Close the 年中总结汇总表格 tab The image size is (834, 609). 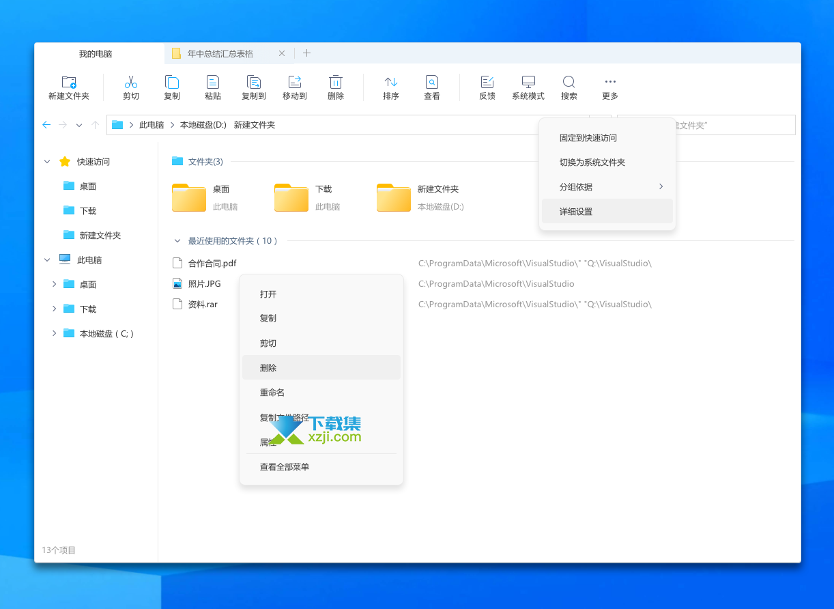coord(282,53)
